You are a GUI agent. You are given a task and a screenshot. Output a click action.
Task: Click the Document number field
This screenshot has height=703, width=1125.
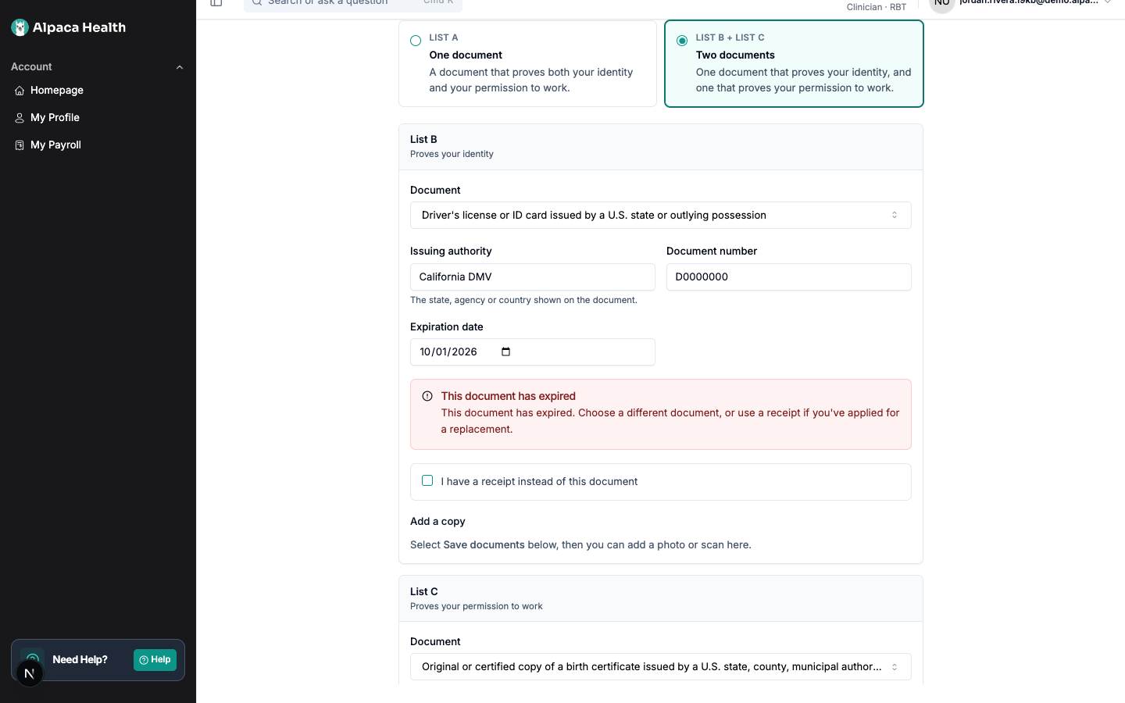tap(788, 277)
